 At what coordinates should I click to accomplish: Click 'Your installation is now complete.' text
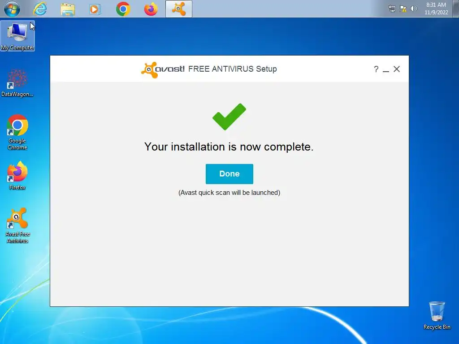point(229,147)
